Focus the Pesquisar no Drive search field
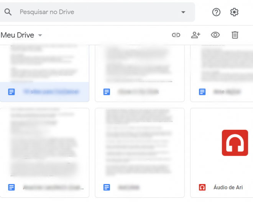 click(x=97, y=12)
